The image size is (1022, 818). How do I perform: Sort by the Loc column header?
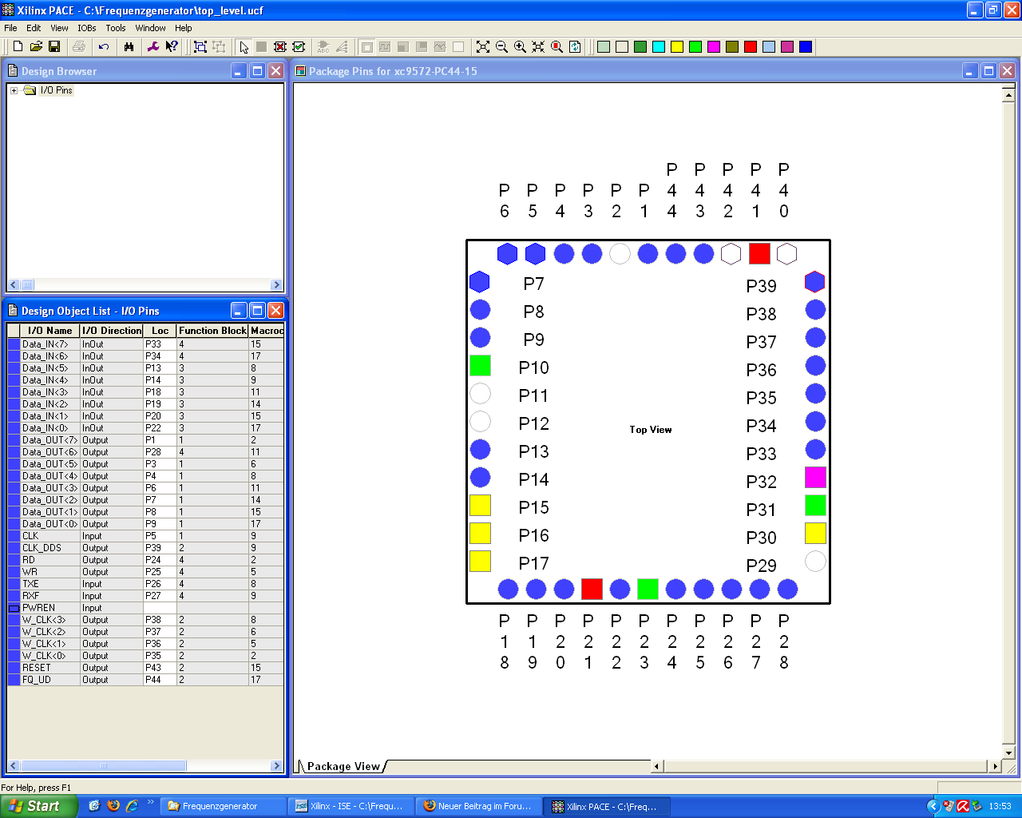[160, 331]
